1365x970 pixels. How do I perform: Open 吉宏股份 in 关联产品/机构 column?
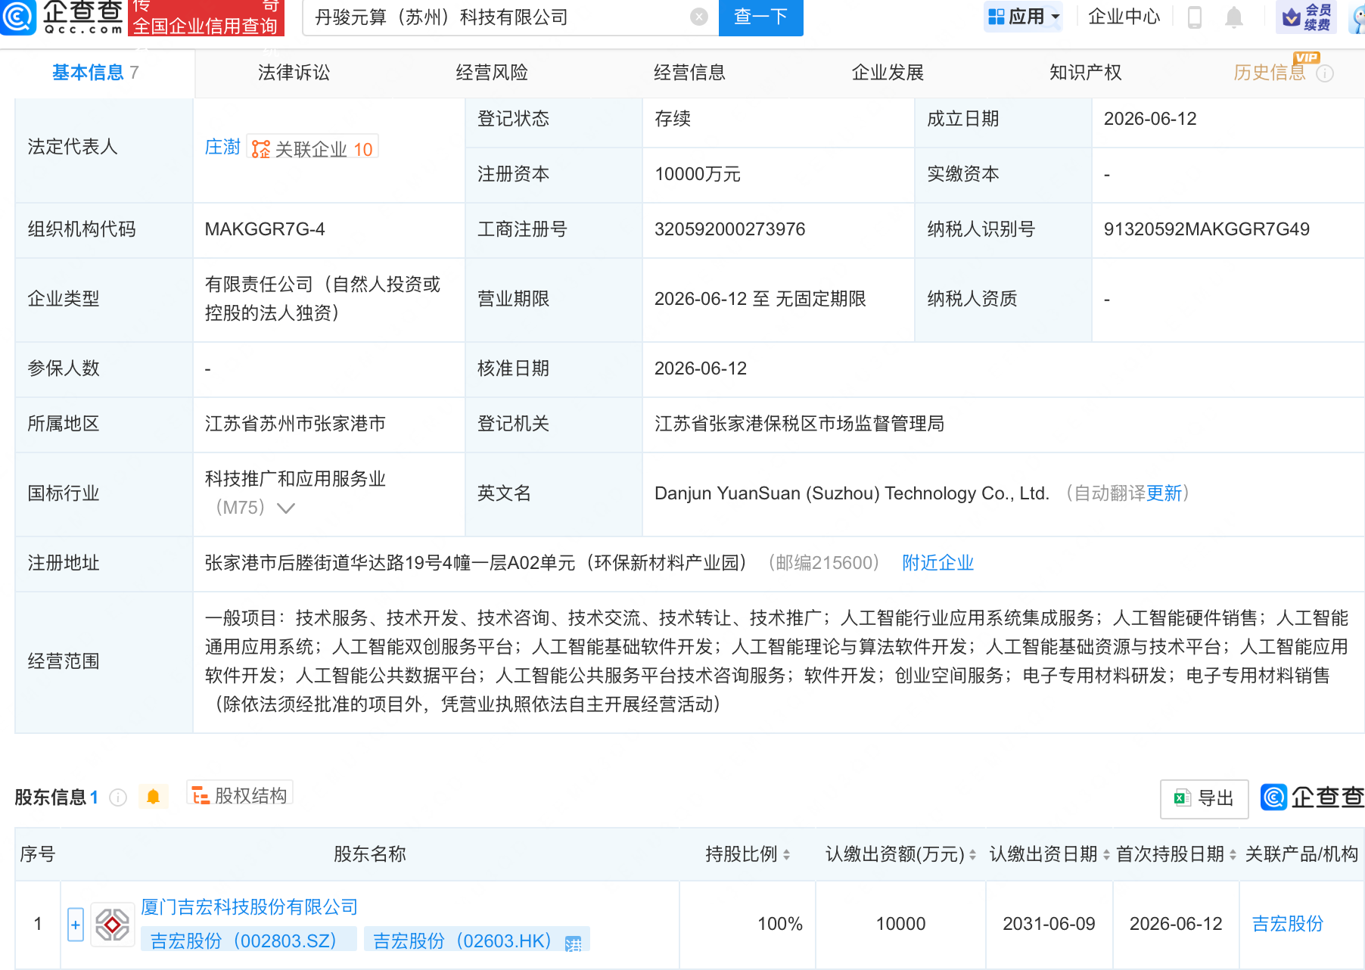click(1287, 924)
